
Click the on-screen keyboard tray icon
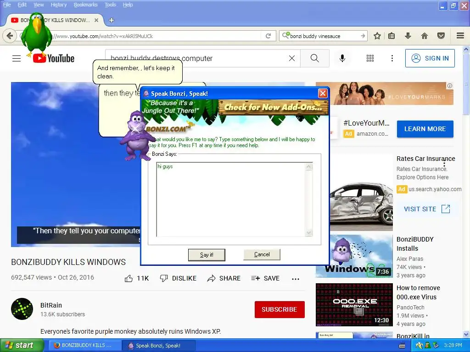[402, 346]
